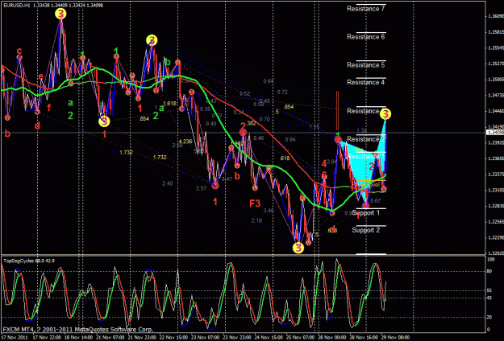Click the red F3 wave label
The height and width of the screenshot is (341, 504).
(x=255, y=203)
